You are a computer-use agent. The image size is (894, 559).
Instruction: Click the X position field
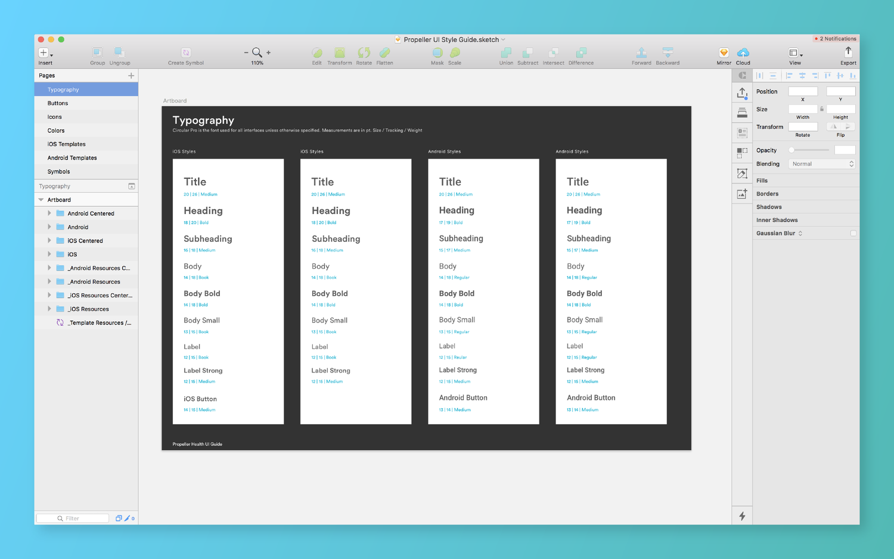803,91
